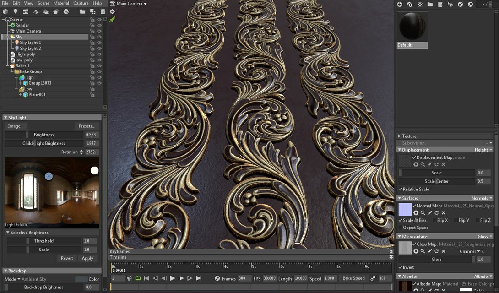Click Revert in Selective Brightness

[67, 258]
